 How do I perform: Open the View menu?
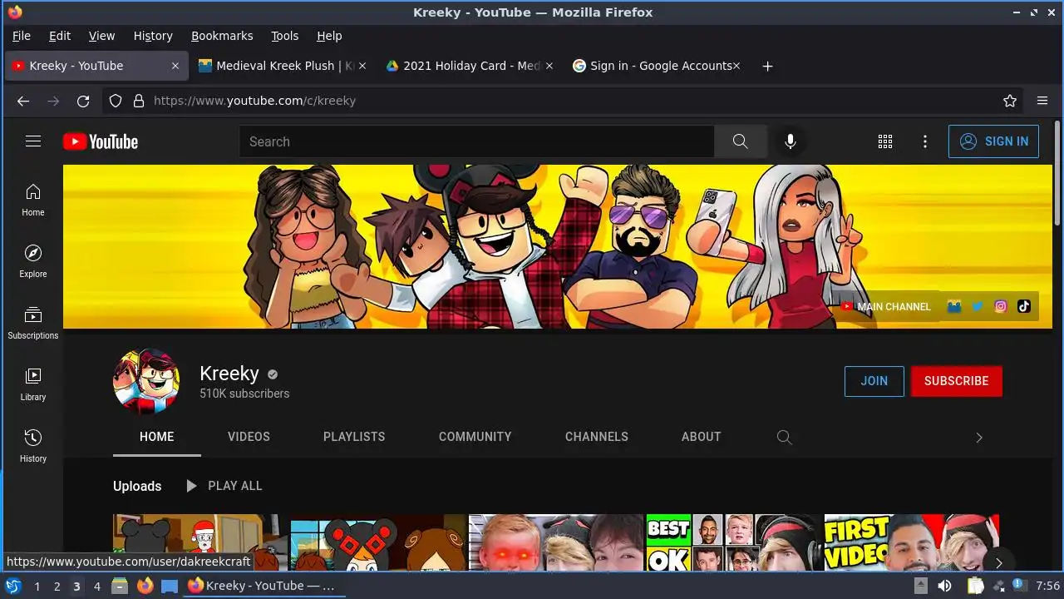101,36
